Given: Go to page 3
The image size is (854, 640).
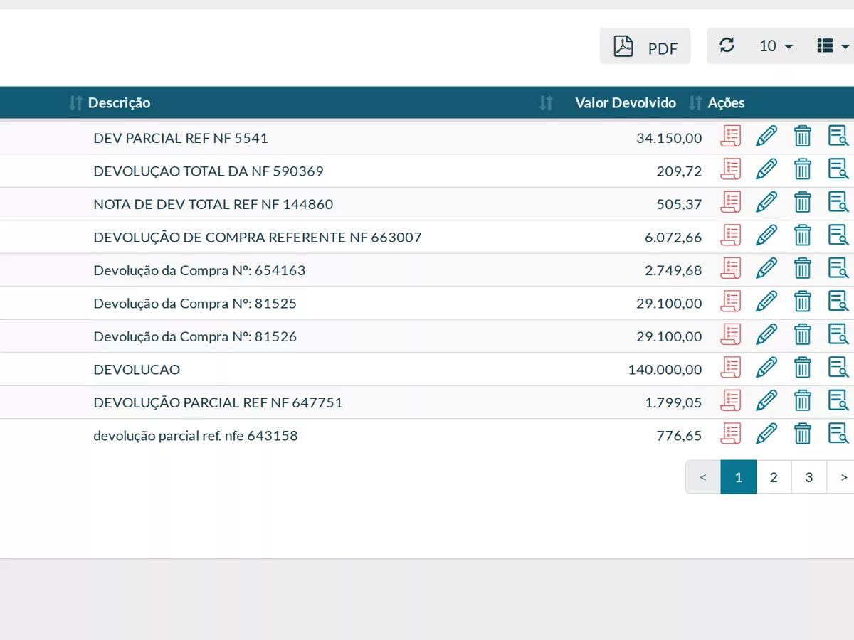Looking at the screenshot, I should coord(809,477).
